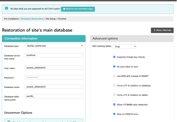Image resolution: width=177 pixels, height=122 pixels.
Task: Click the Database table name prefix field
Action: pos(54,96)
